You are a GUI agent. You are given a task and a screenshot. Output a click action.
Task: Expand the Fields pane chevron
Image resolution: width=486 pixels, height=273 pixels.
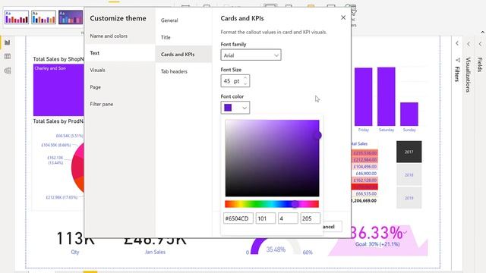pos(480,44)
